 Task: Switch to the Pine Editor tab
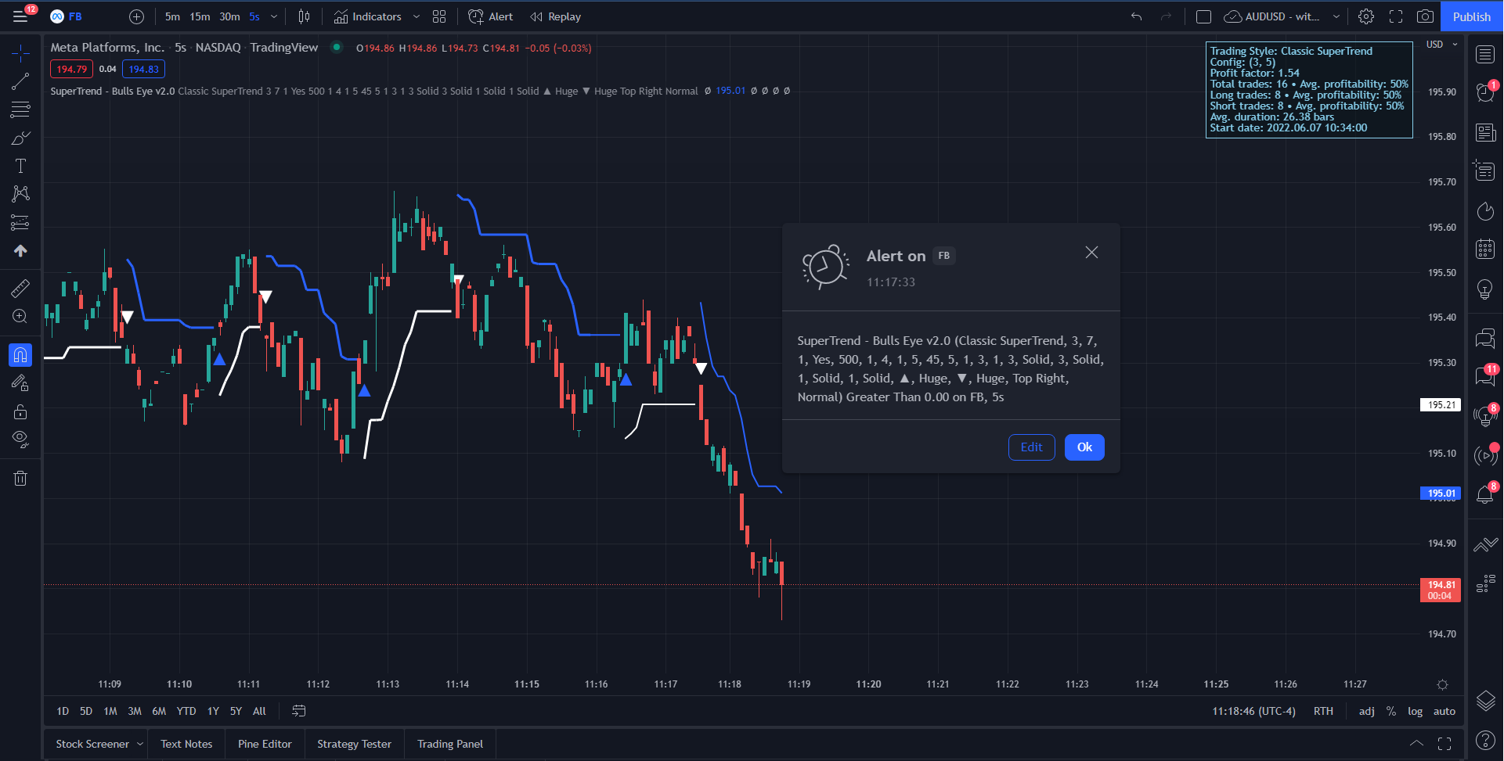(265, 743)
